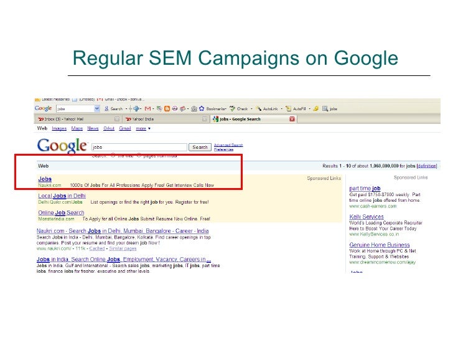Click the blue plus icon in Google Toolbar
The height and width of the screenshot is (340, 453).
click(x=136, y=109)
